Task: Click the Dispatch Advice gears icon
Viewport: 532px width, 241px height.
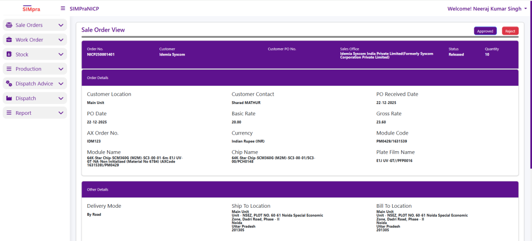Action: point(9,84)
